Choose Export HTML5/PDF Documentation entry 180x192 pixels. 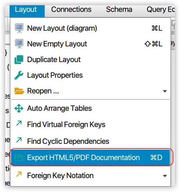pos(83,158)
